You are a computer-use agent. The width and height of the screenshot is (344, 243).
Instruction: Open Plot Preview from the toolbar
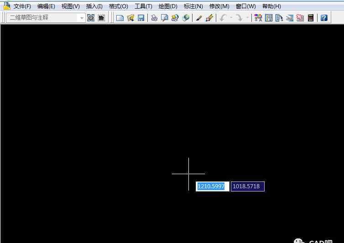165,18
